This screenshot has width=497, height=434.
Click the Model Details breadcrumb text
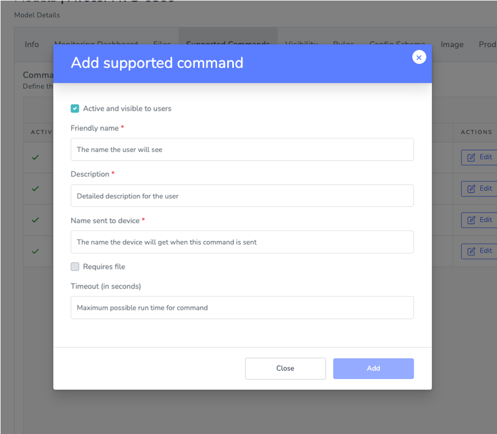(37, 15)
